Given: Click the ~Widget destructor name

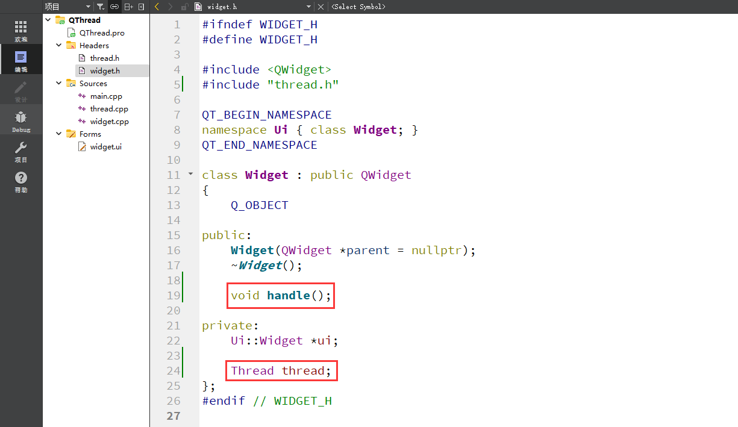Looking at the screenshot, I should [x=260, y=265].
